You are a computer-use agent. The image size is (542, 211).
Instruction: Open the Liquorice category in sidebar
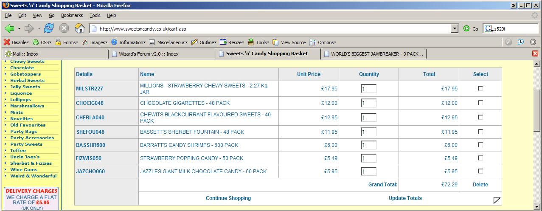tap(21, 93)
